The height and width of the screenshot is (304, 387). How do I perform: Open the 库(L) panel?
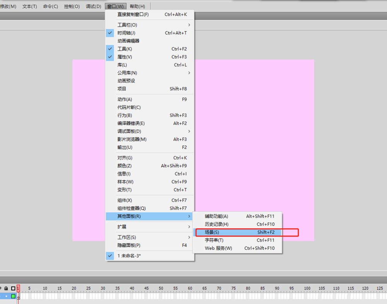tap(150, 65)
